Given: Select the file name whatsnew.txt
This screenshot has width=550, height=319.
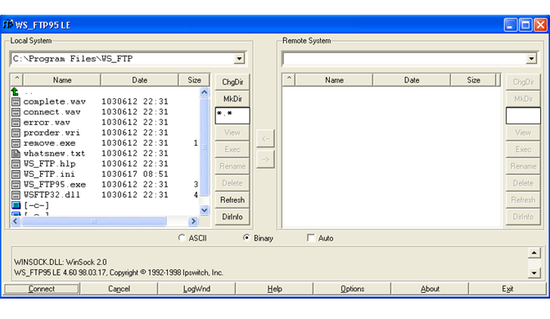Looking at the screenshot, I should click(54, 154).
